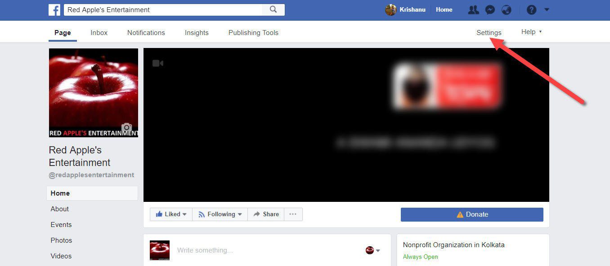This screenshot has height=266, width=610.
Task: Click the video camera icon on cover
Action: [157, 63]
